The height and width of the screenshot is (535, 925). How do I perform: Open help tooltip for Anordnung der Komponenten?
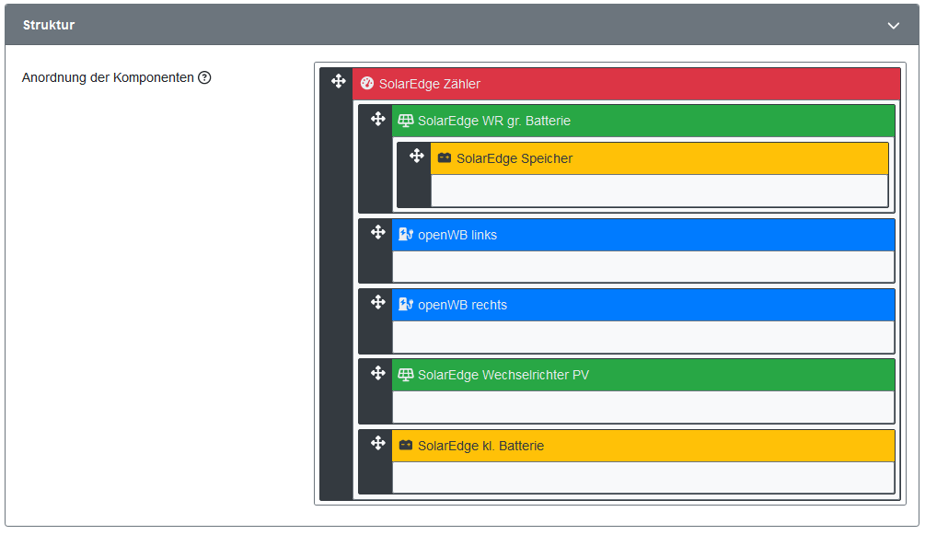tap(204, 77)
